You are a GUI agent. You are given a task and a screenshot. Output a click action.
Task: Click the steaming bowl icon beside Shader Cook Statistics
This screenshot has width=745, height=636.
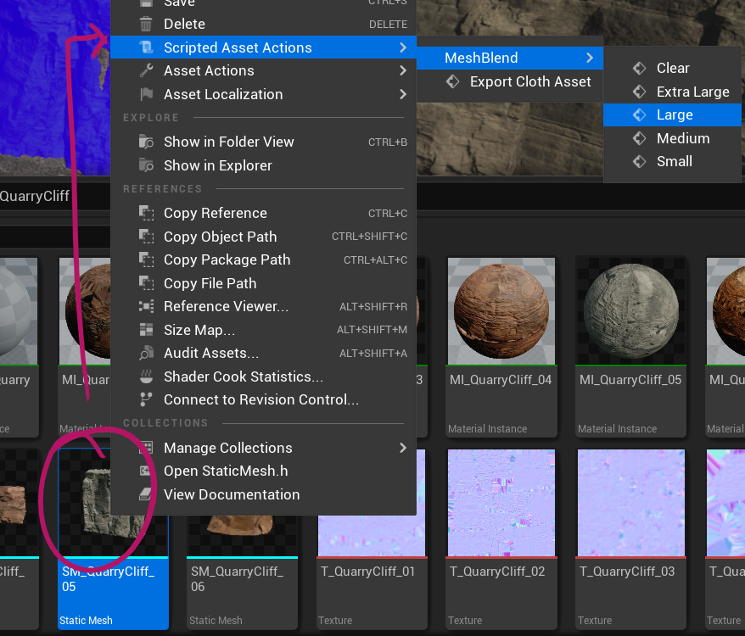point(146,377)
